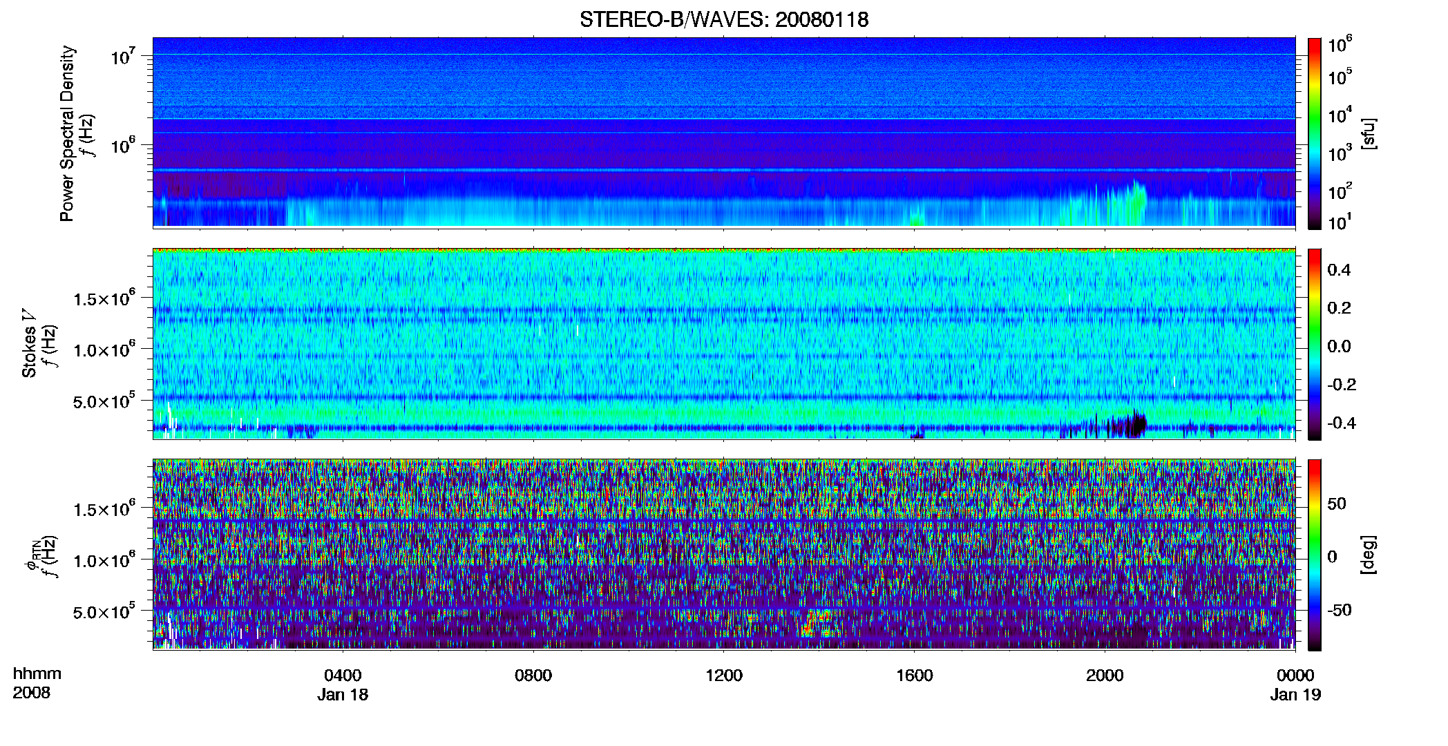Select the Stokes V spectrogram panel

point(724,343)
